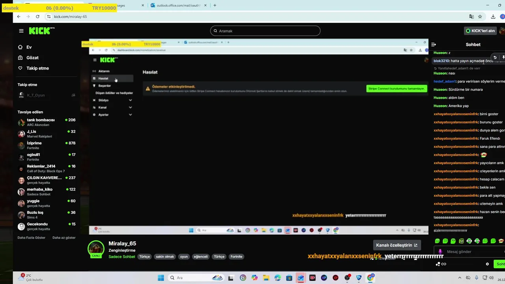Image resolution: width=505 pixels, height=284 pixels.
Task: Click the Windows taskbar Ara search box
Action: point(195,278)
